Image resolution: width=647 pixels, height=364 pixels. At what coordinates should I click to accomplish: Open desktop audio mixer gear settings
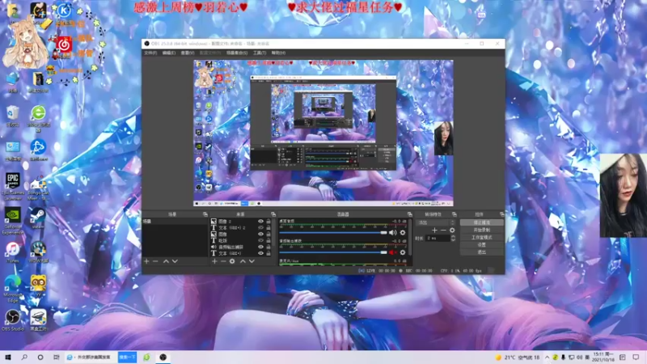[403, 233]
